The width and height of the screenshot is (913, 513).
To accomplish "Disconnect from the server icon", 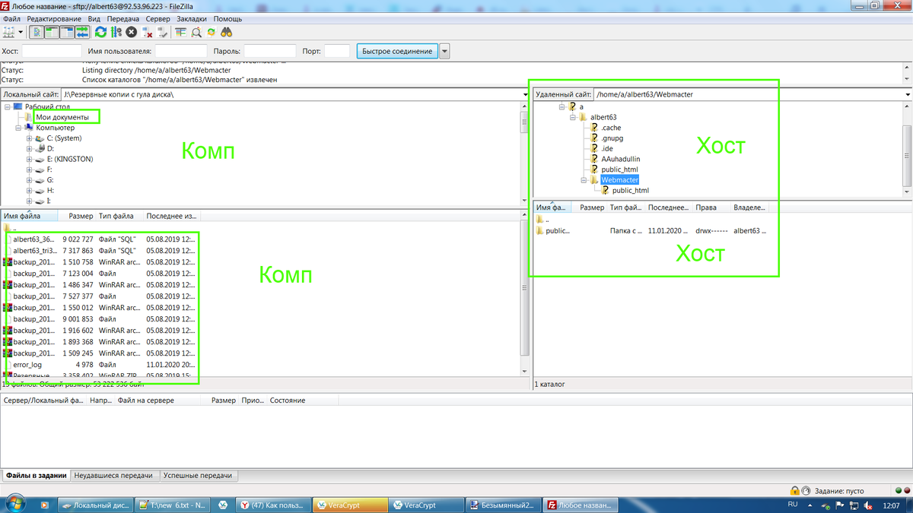I will tap(148, 32).
